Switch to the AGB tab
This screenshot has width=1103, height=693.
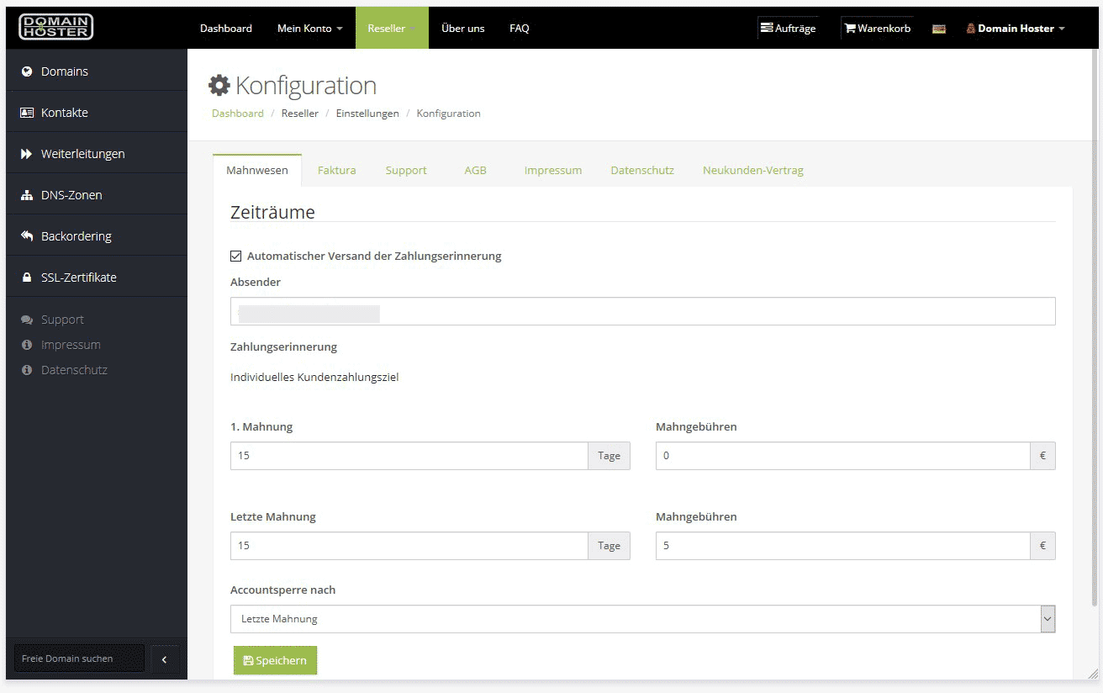476,170
